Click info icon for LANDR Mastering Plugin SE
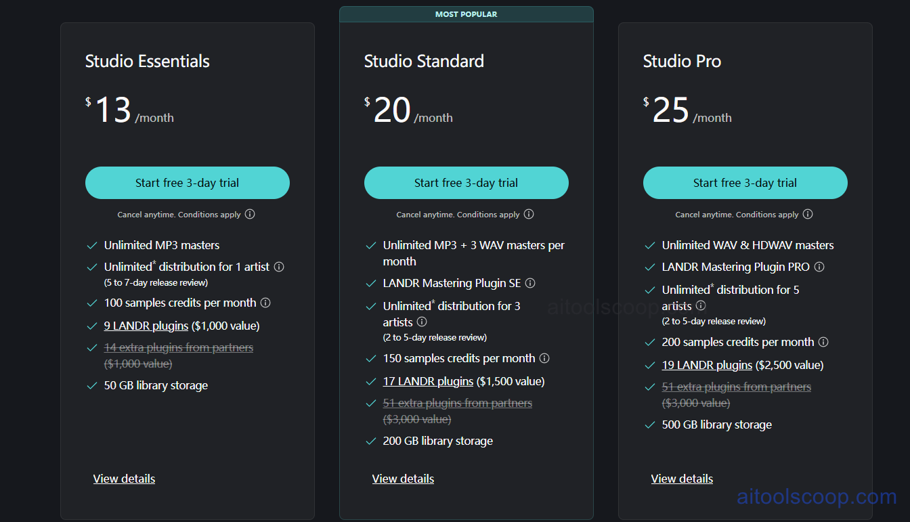The width and height of the screenshot is (910, 522). pyautogui.click(x=530, y=283)
